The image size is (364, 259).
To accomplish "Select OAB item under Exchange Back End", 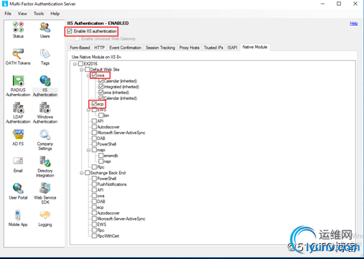I will point(101,202).
